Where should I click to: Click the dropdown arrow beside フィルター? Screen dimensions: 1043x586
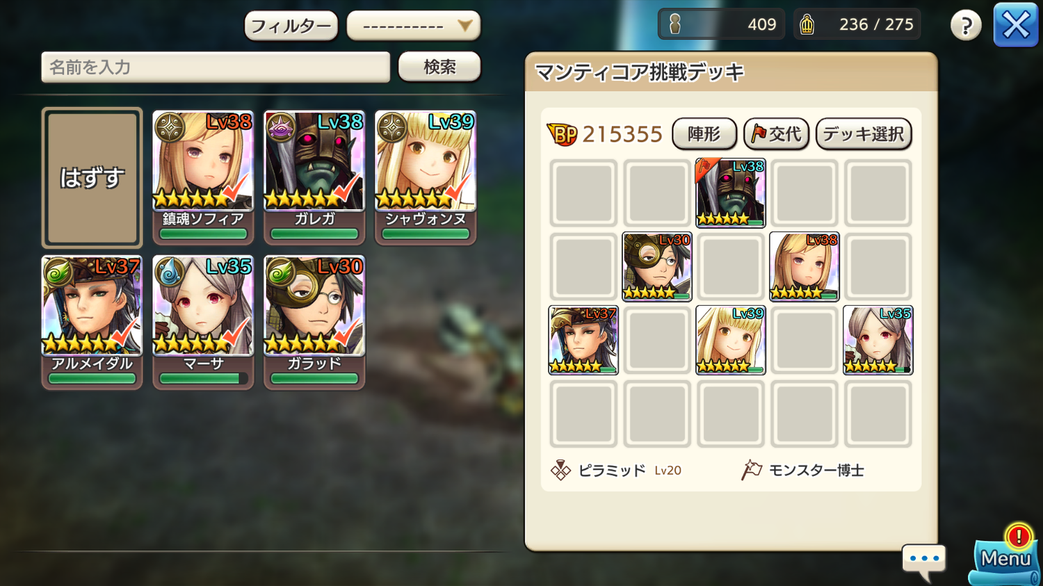click(464, 26)
